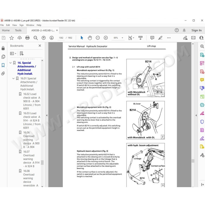Open security lock panel in left sidebar

point(3,48)
